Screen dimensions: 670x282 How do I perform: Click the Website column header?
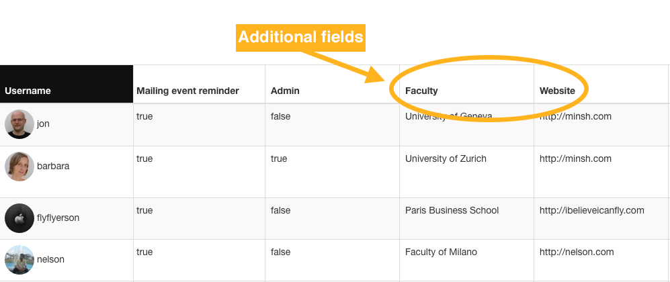(x=557, y=91)
